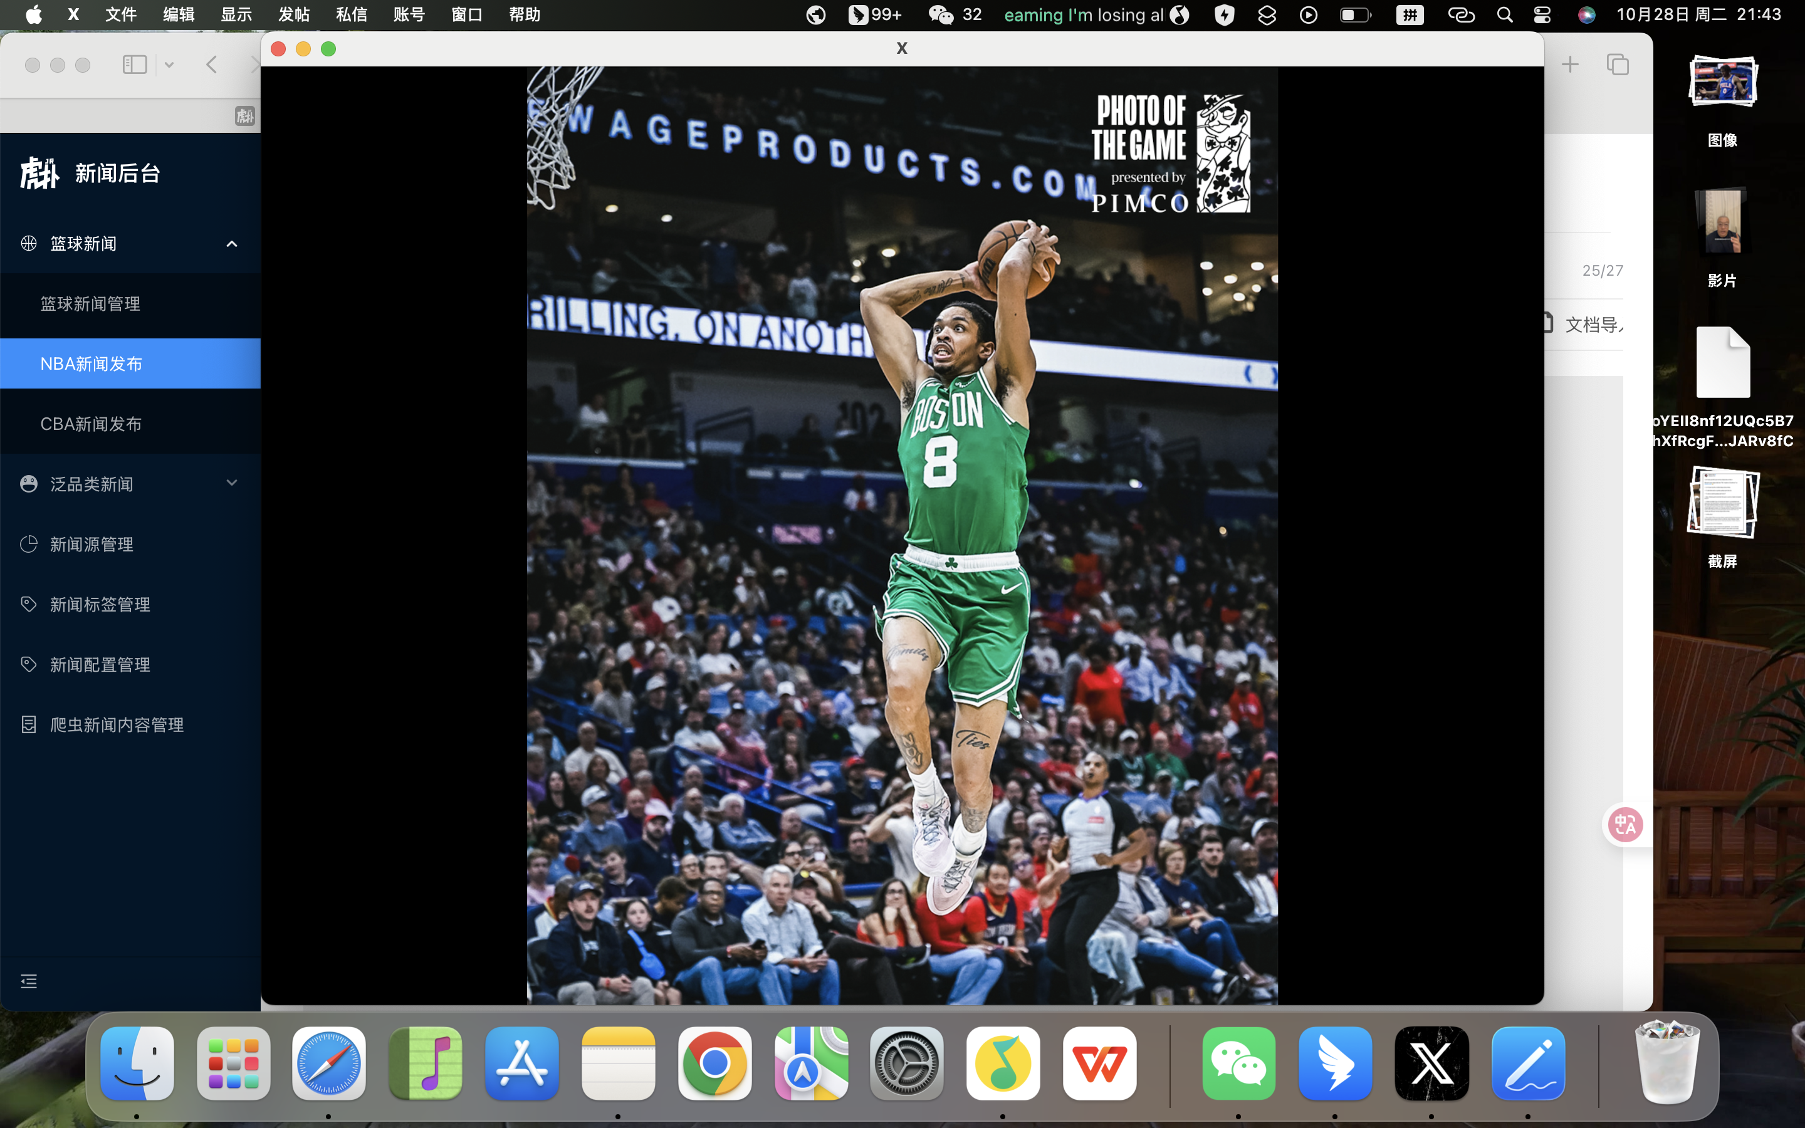Viewport: 1805px width, 1128px height.
Task: Go to 新闻源管理 page
Action: [91, 545]
